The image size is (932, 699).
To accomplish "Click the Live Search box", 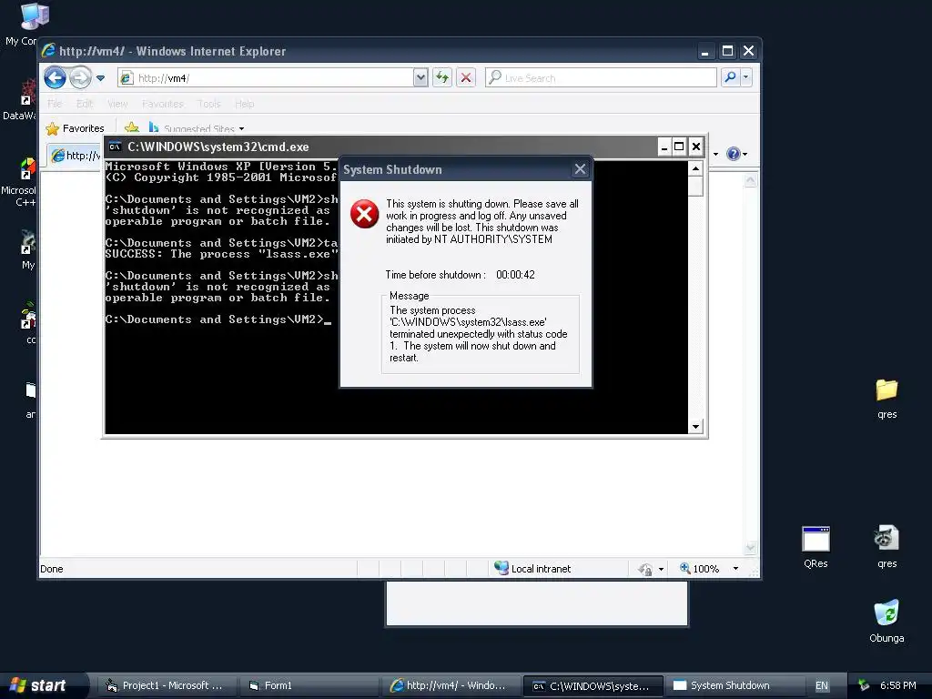I will tap(601, 78).
